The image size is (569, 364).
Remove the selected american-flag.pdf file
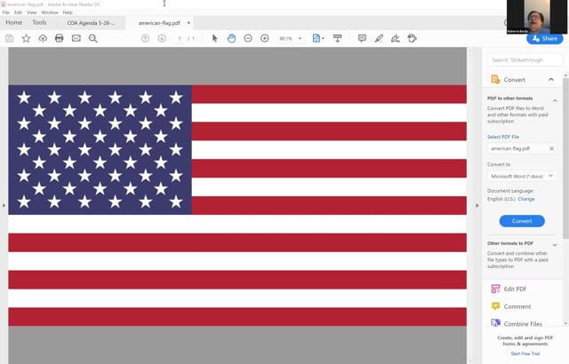click(551, 148)
